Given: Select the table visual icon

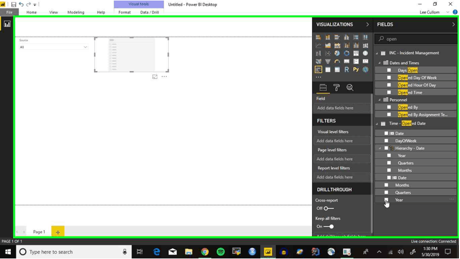Looking at the screenshot, I should click(328, 69).
